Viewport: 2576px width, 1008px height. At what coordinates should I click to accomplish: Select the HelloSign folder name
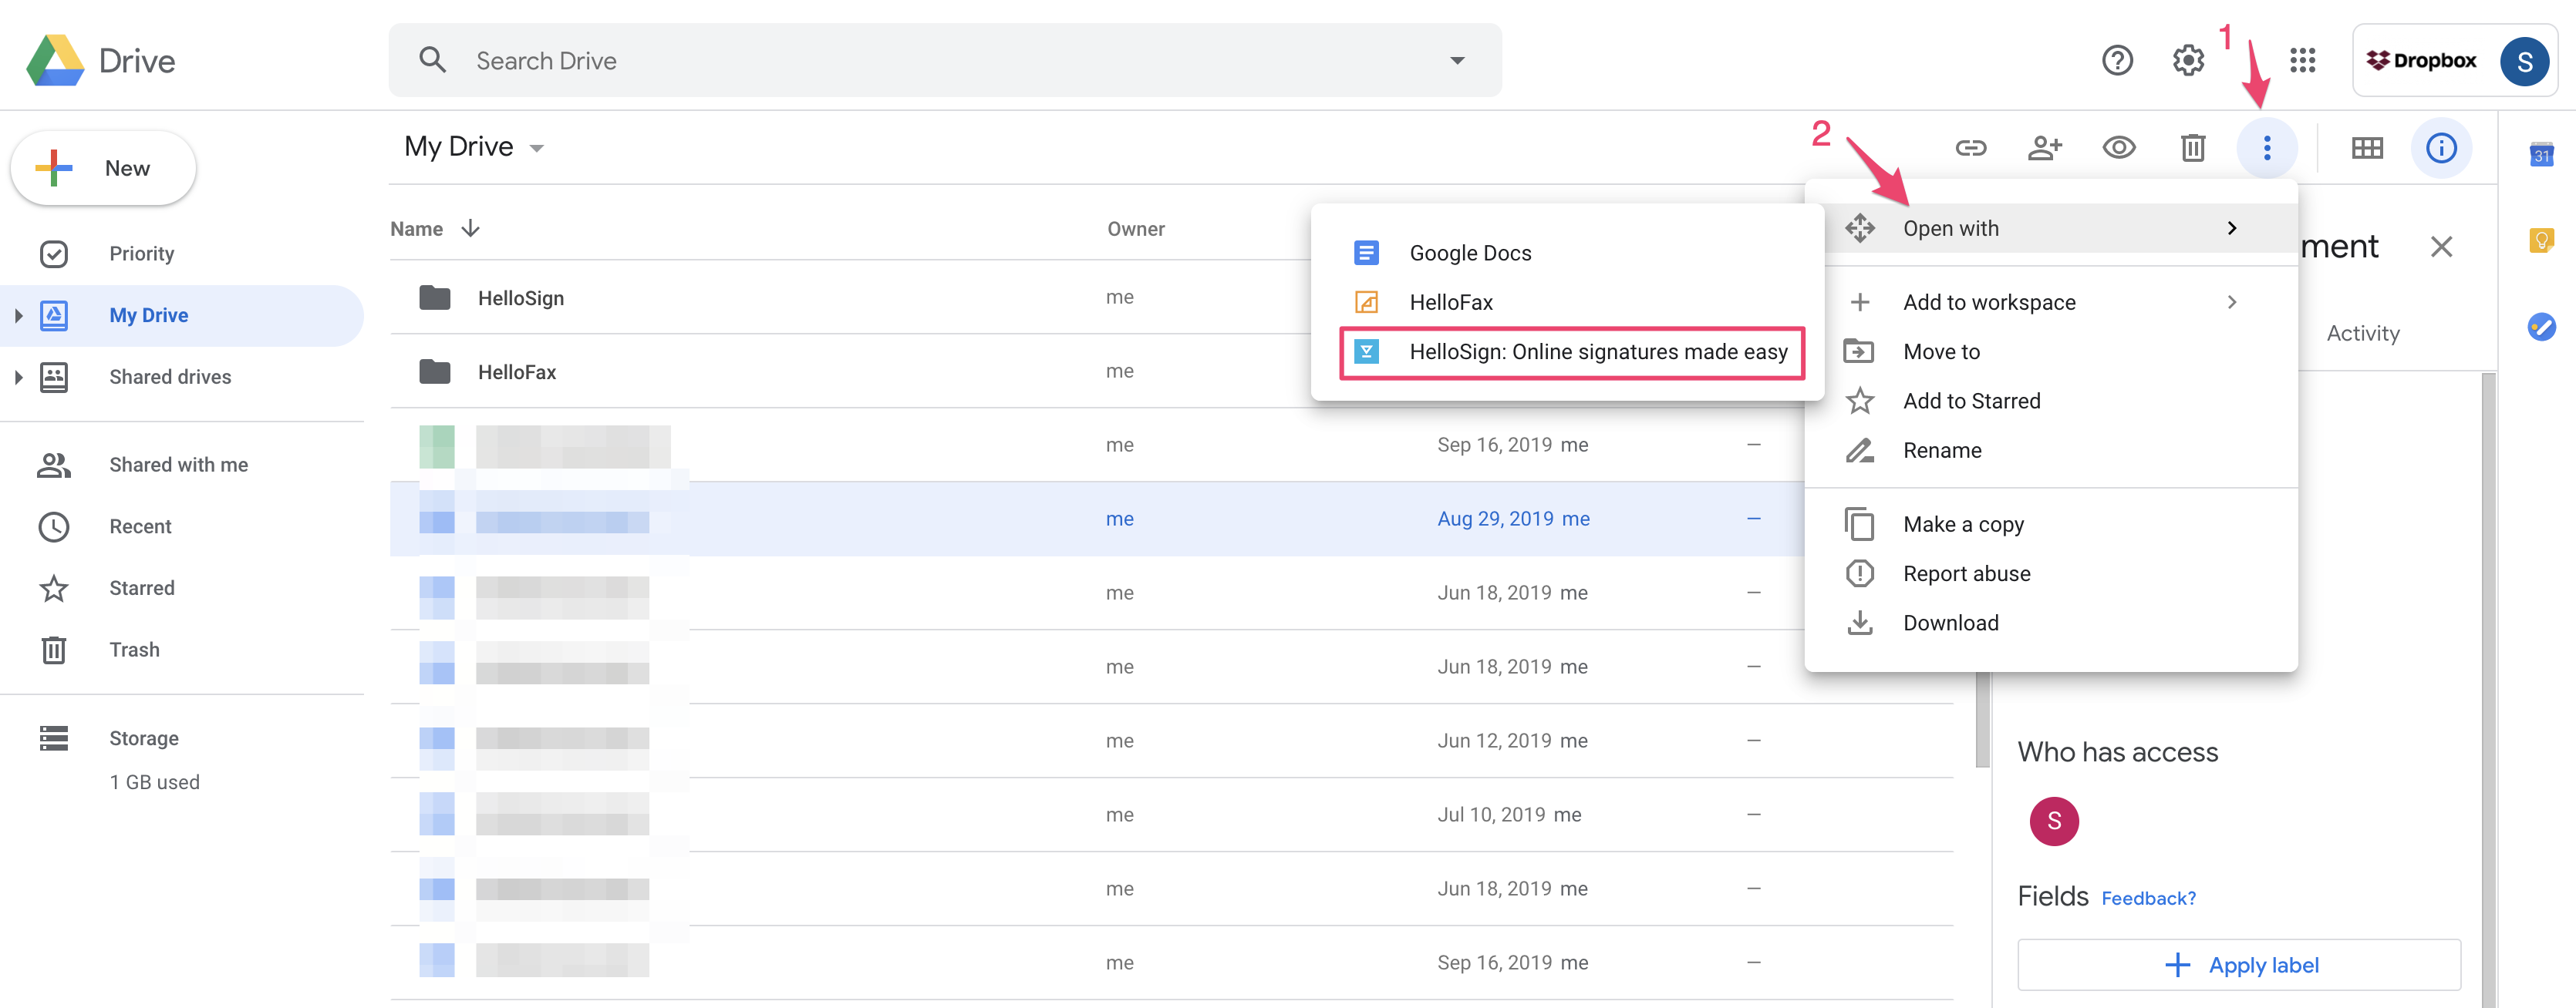click(x=521, y=297)
